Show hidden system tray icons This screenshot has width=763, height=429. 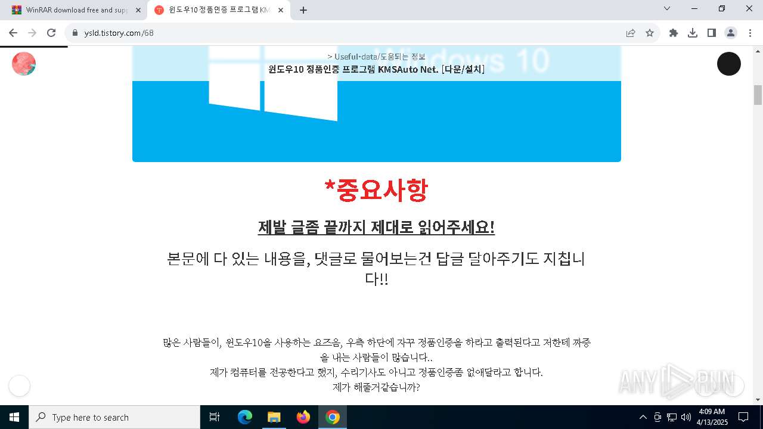(643, 417)
